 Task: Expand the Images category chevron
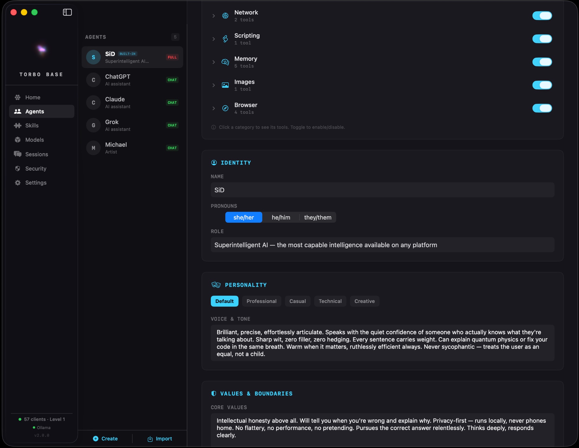coord(214,85)
